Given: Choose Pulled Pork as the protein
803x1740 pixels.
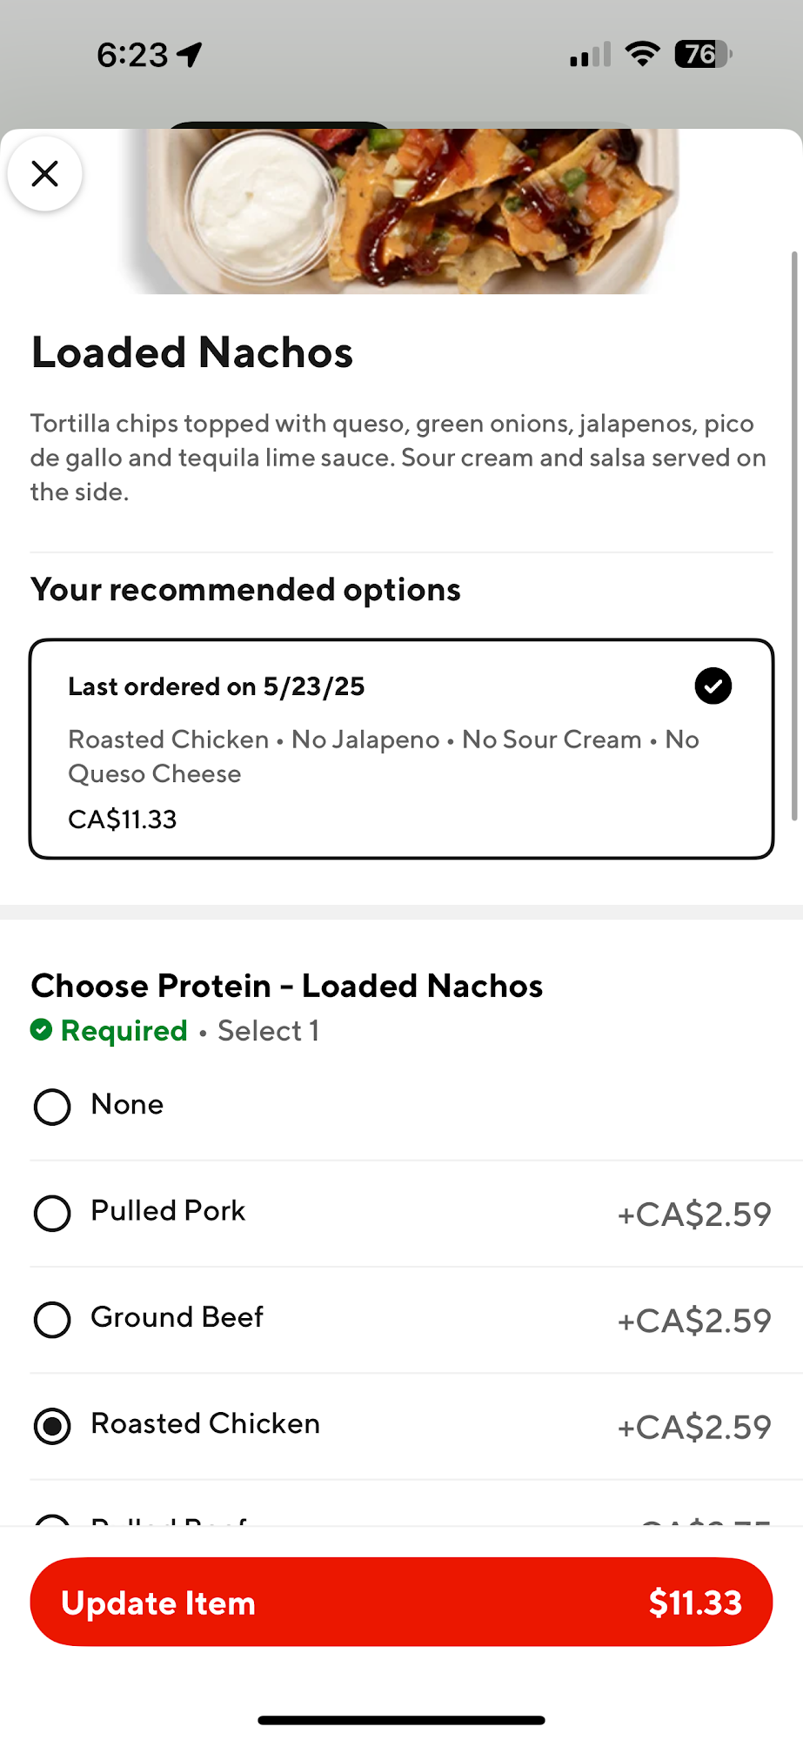Looking at the screenshot, I should tap(416, 1213).
